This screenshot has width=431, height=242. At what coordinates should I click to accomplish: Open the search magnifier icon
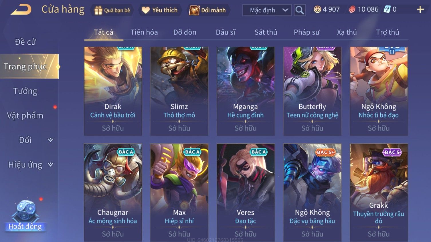coord(300,10)
